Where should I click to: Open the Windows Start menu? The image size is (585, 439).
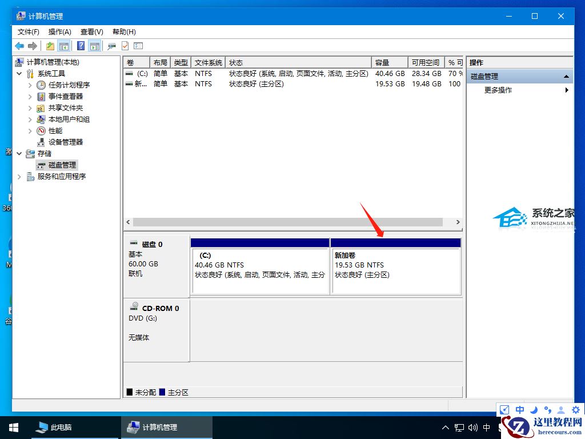click(x=14, y=428)
